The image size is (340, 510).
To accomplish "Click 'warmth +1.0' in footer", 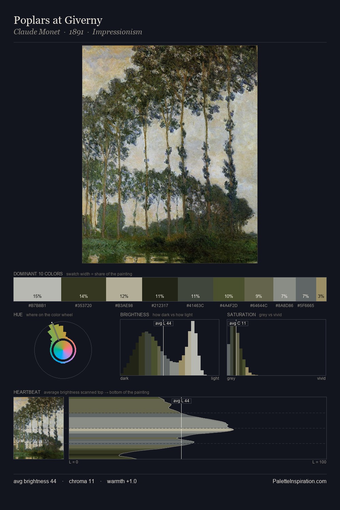I will [x=122, y=481].
